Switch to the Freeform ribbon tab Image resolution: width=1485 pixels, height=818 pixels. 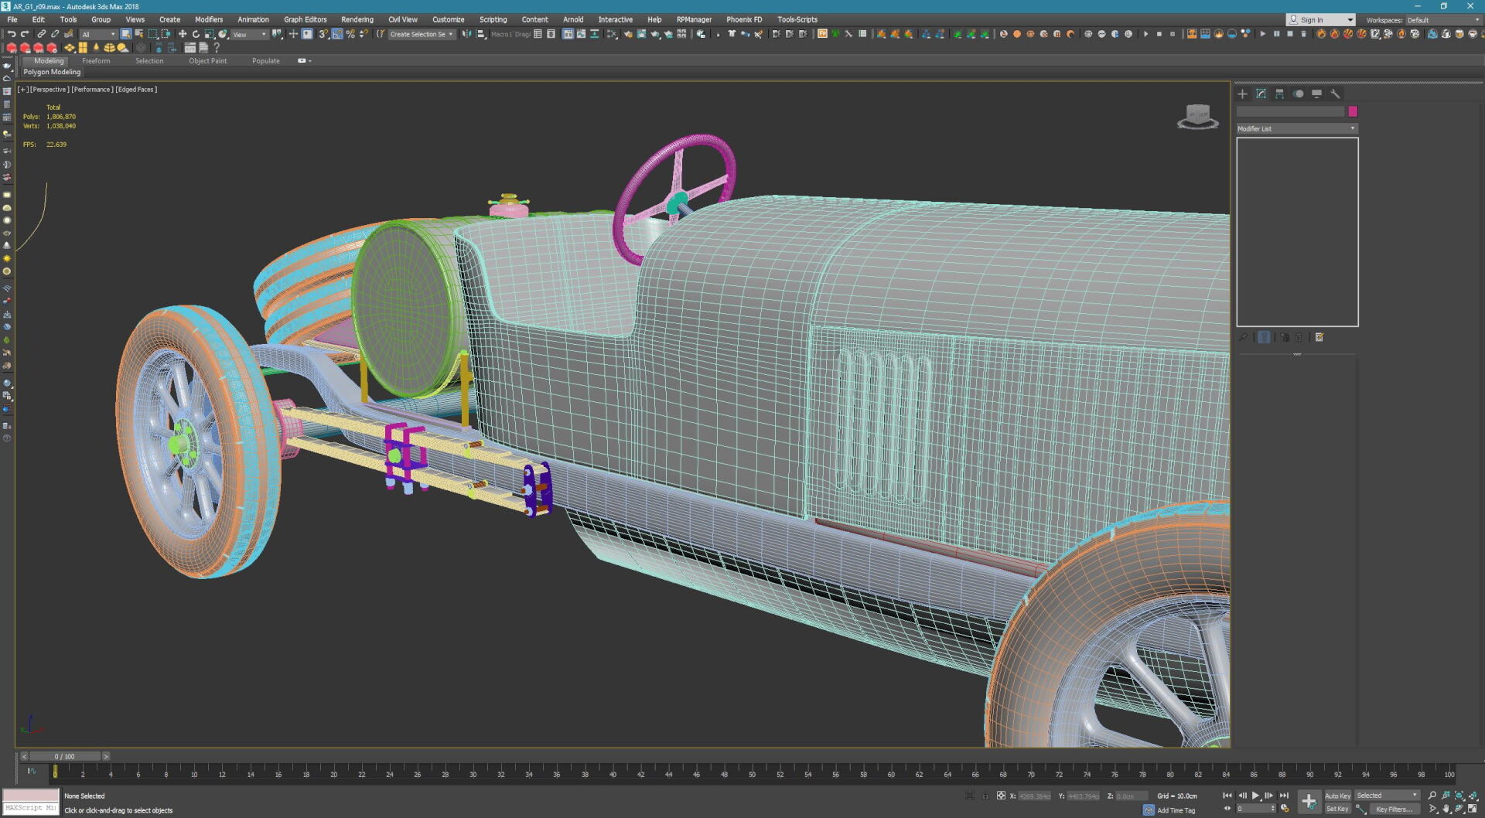[96, 60]
